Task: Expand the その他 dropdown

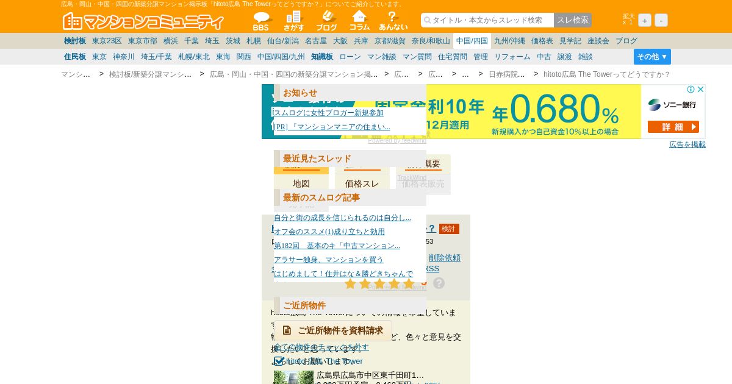Action: click(x=652, y=57)
